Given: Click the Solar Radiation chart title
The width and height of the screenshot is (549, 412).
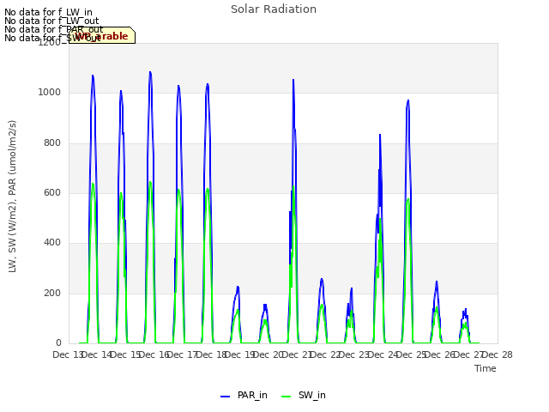Looking at the screenshot, I should (274, 9).
